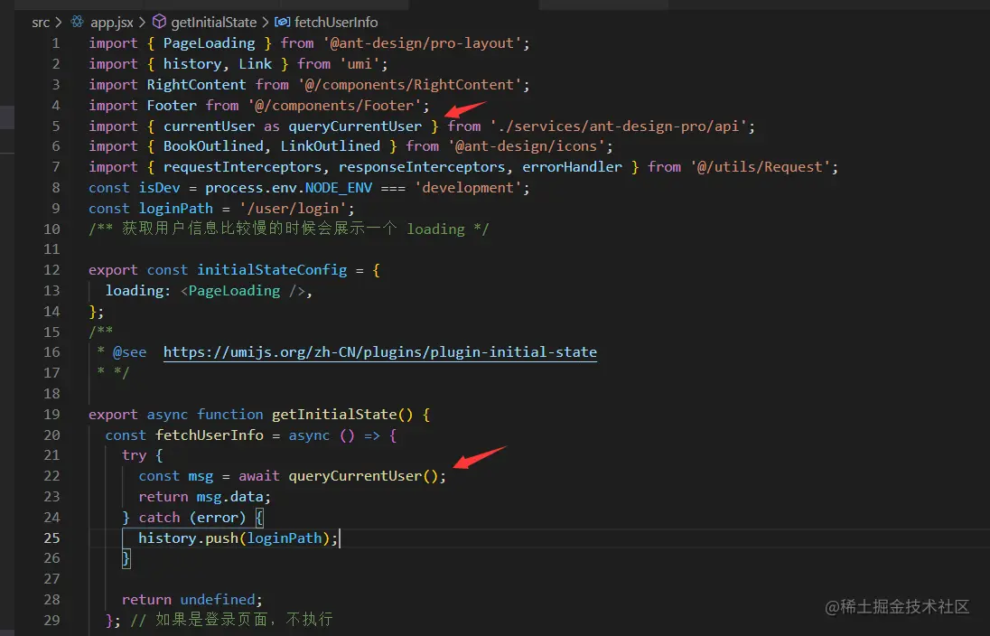Click 'return undefined' on line 28

[188, 599]
